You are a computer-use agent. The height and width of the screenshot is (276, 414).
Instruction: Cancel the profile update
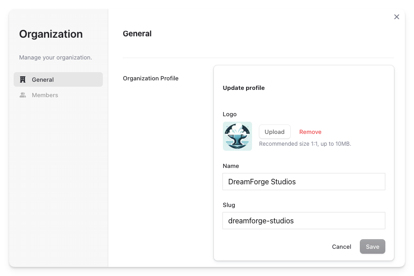341,247
